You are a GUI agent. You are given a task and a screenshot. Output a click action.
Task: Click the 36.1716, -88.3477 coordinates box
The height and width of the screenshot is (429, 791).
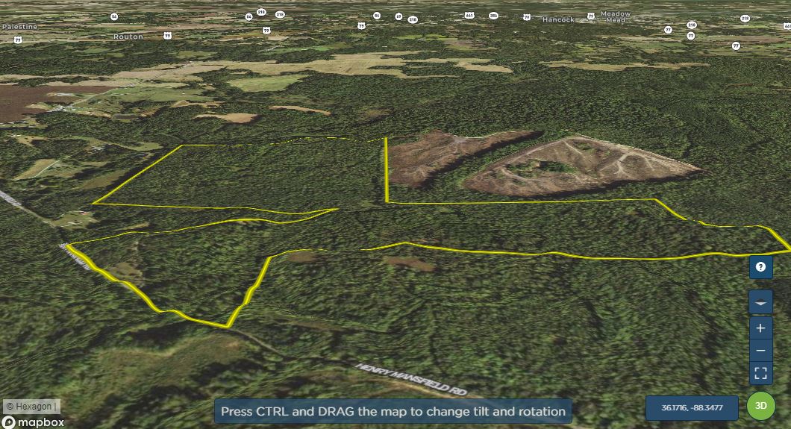click(692, 407)
